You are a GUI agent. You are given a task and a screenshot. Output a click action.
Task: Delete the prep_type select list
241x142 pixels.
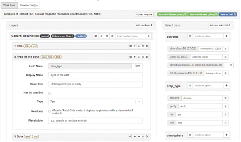point(190,86)
